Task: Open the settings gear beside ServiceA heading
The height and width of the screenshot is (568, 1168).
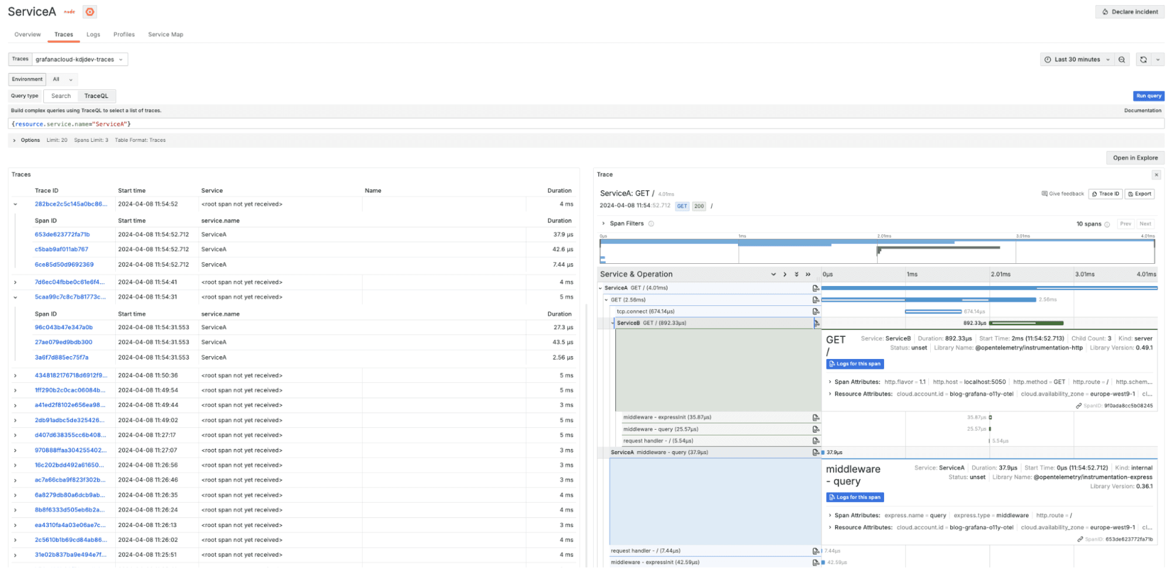Action: (89, 11)
